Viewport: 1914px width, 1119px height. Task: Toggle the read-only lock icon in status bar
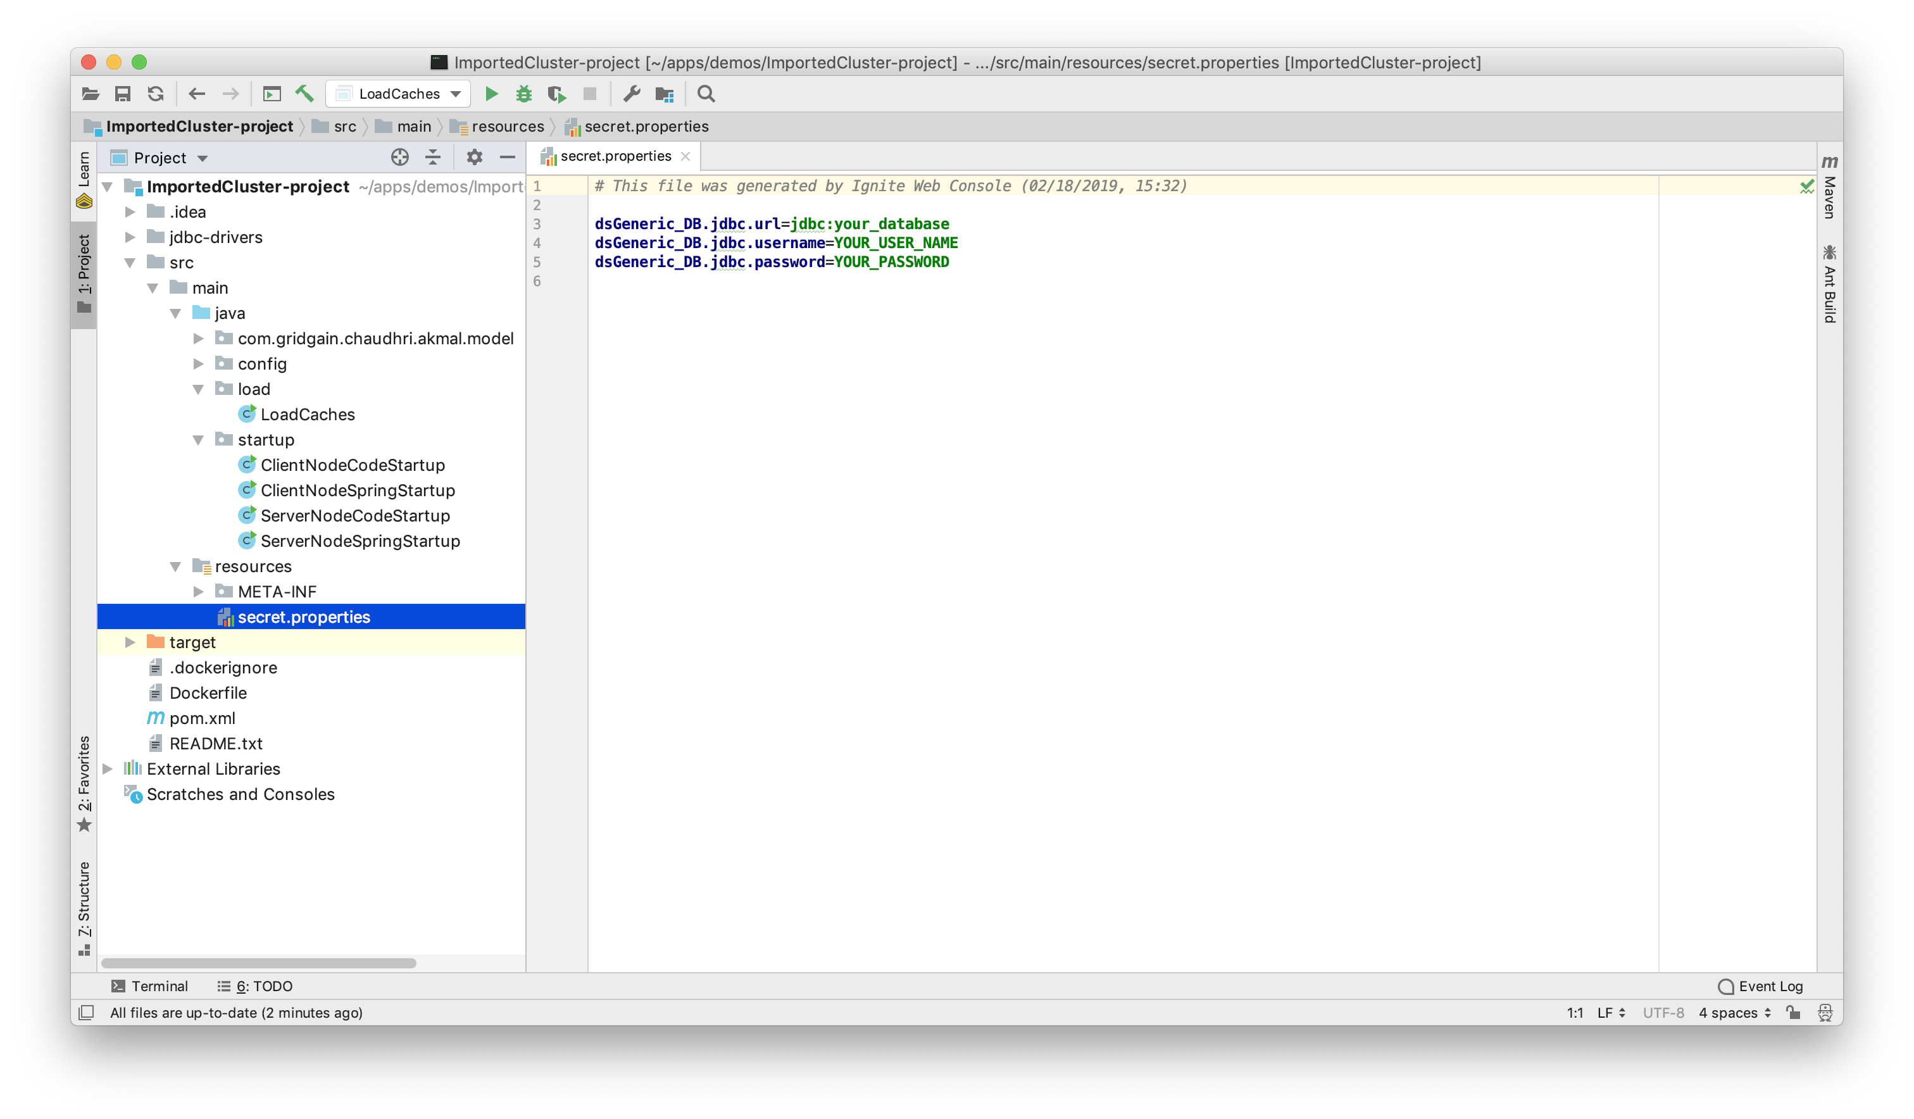point(1793,1012)
